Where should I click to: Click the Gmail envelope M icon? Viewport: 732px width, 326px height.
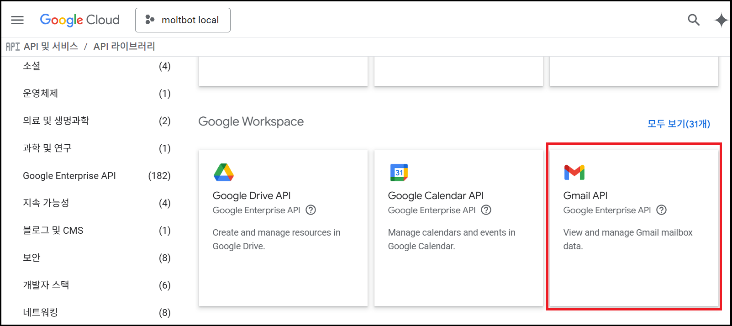click(574, 172)
